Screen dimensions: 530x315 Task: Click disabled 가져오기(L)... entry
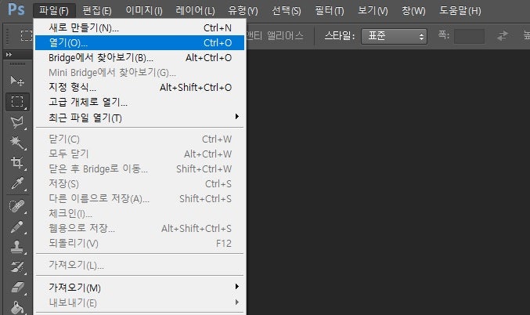click(139, 265)
